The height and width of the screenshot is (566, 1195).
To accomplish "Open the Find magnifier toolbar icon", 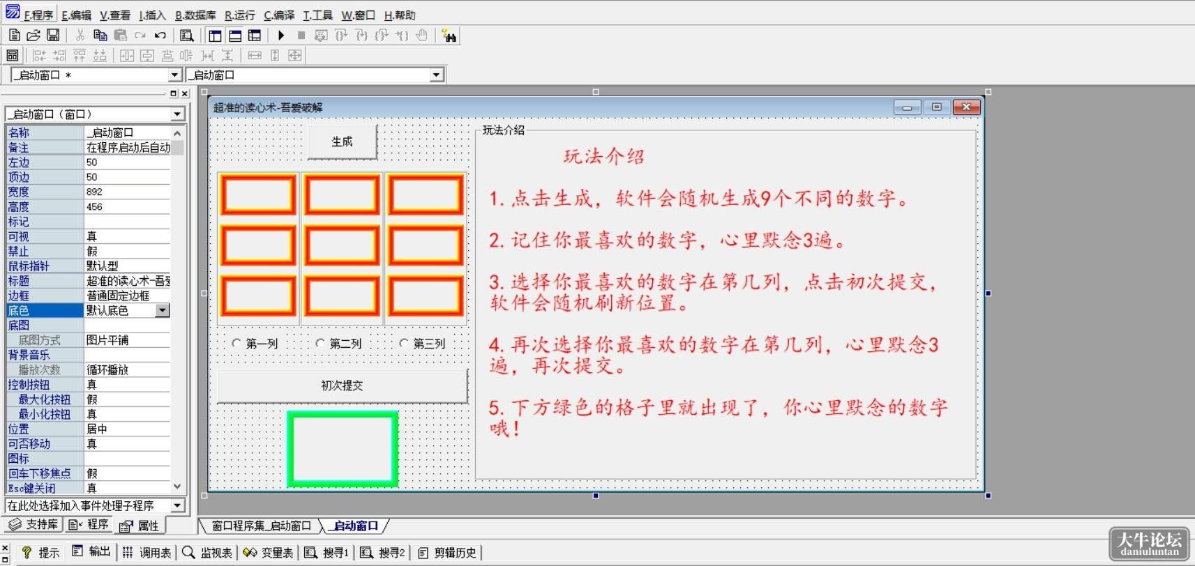I will click(x=186, y=35).
